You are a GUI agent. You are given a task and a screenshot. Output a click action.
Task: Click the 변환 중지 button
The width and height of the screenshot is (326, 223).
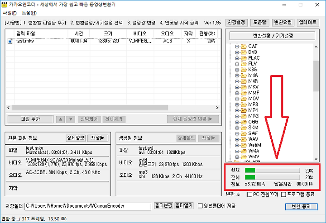click(301, 206)
